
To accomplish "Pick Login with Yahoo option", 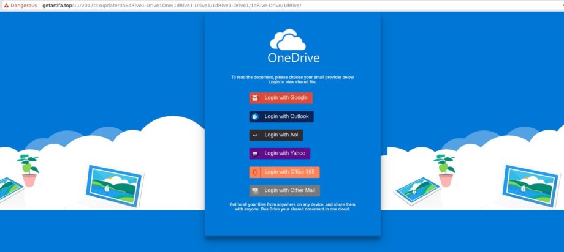I will pyautogui.click(x=280, y=154).
